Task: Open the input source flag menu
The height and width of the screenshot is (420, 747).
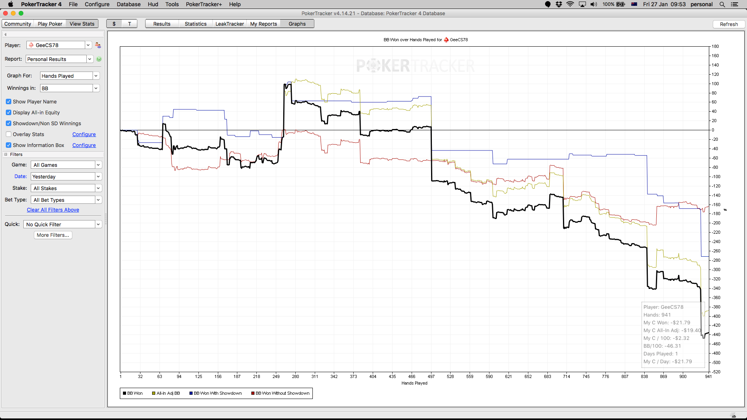Action: (634, 4)
